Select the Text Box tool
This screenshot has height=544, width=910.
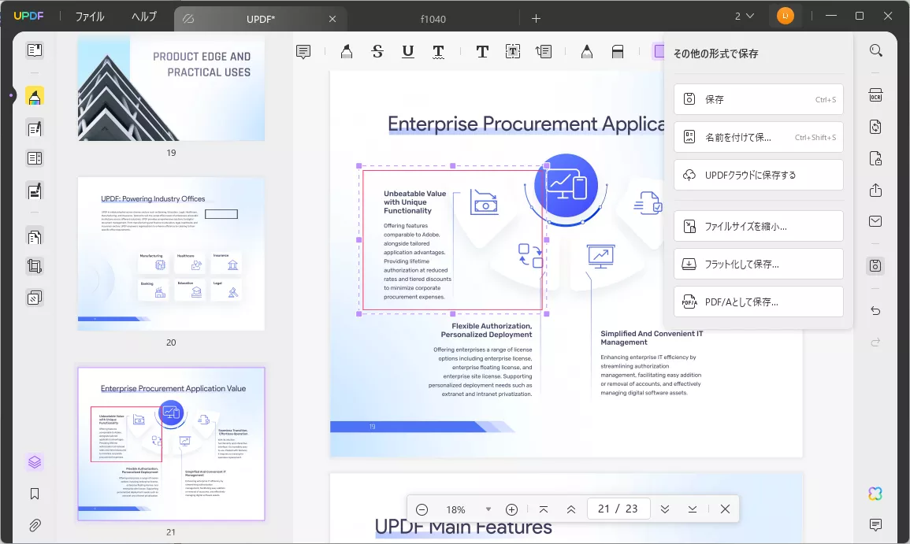click(x=512, y=52)
